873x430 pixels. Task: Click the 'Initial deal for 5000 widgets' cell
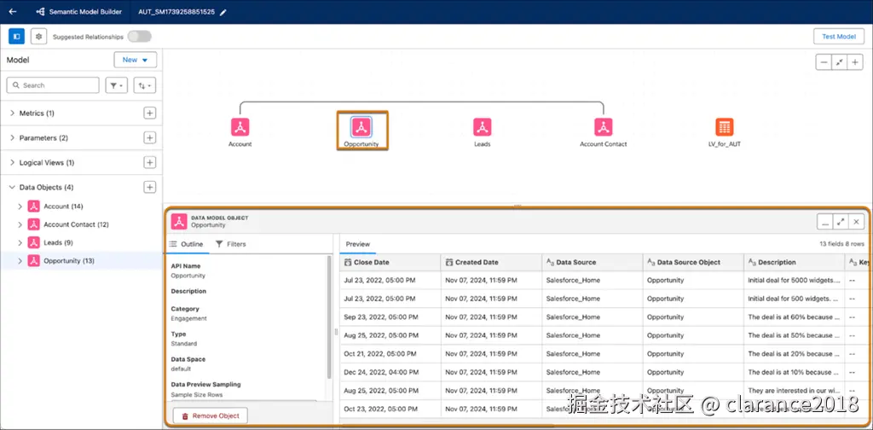point(794,280)
